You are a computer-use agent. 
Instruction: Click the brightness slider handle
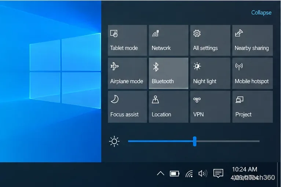(x=195, y=141)
